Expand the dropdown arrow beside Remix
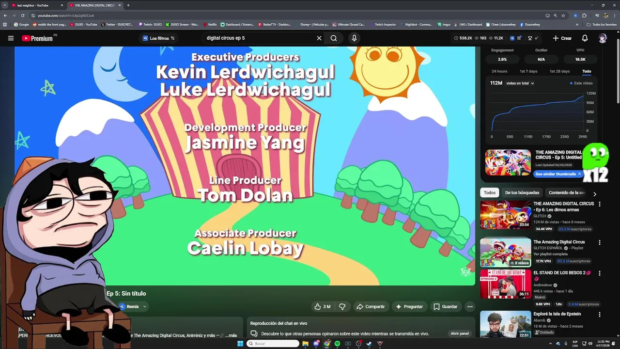Screen dimensions: 620x349 (144, 306)
